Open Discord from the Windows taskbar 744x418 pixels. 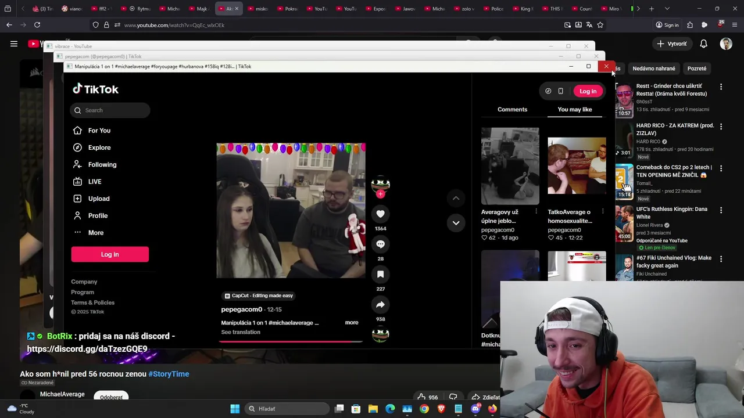point(475,409)
